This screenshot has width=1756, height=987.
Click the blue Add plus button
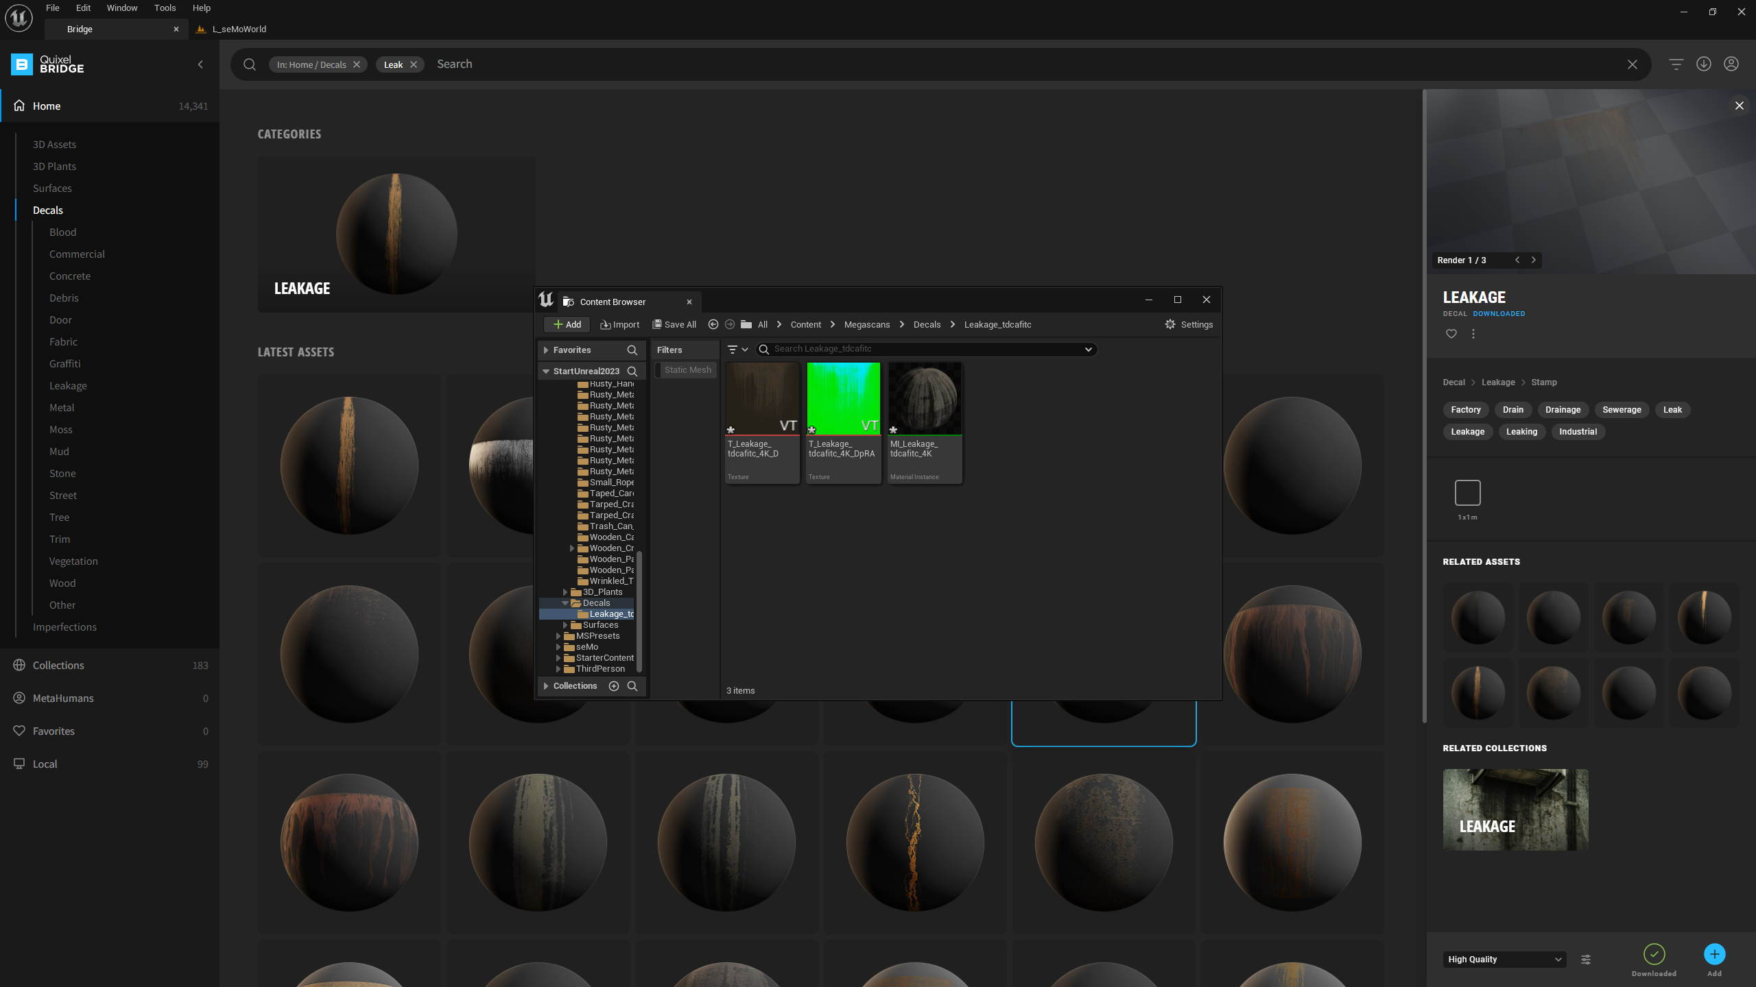(x=1713, y=953)
